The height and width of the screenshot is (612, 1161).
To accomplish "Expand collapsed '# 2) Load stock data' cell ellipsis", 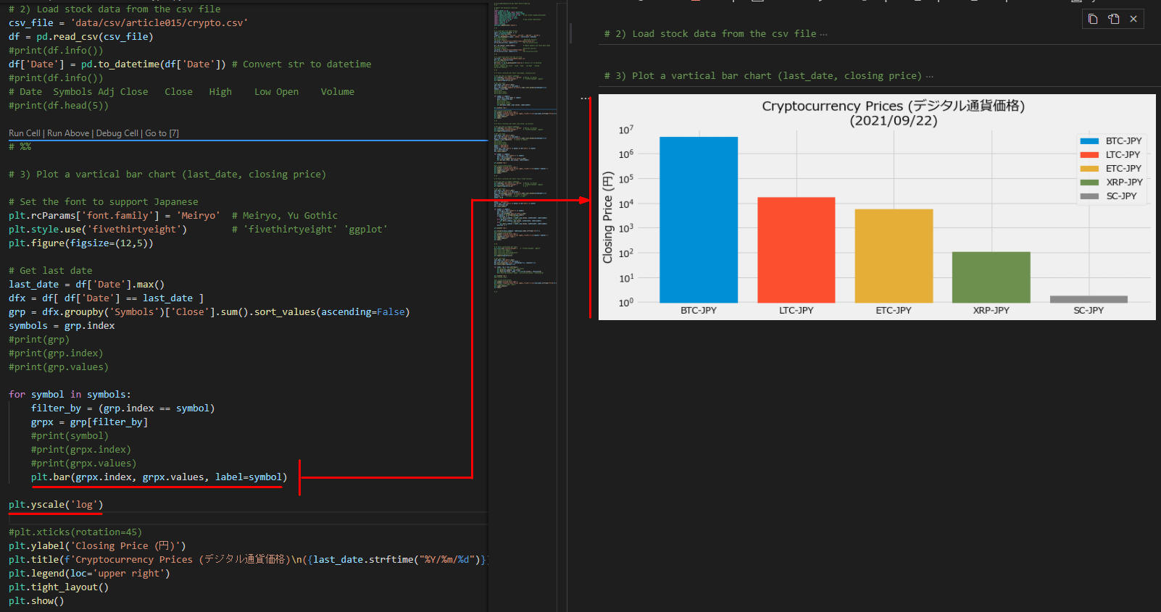I will point(823,34).
